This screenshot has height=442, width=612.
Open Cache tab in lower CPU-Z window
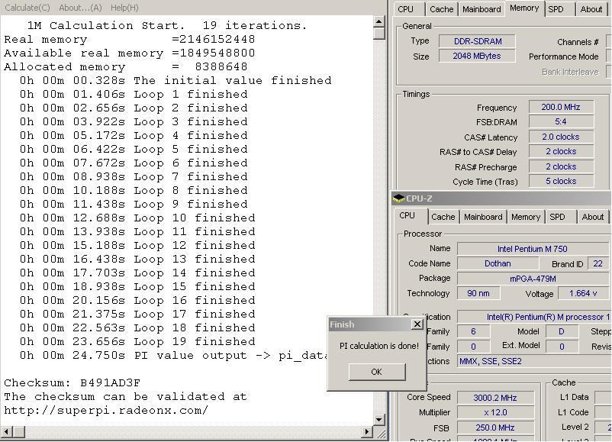click(443, 217)
